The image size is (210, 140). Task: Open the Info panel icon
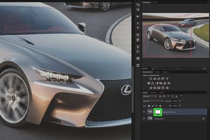click(138, 58)
